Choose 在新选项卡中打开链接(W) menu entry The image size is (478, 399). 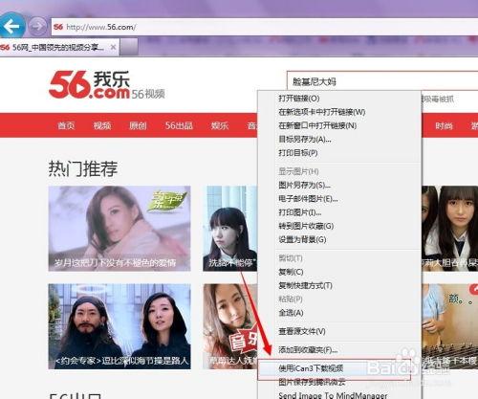coord(339,112)
